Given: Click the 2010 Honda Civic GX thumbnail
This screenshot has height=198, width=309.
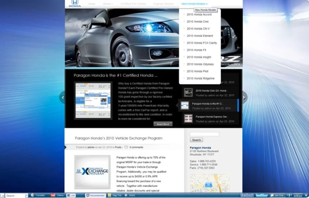Looking at the screenshot, I should (188, 93).
